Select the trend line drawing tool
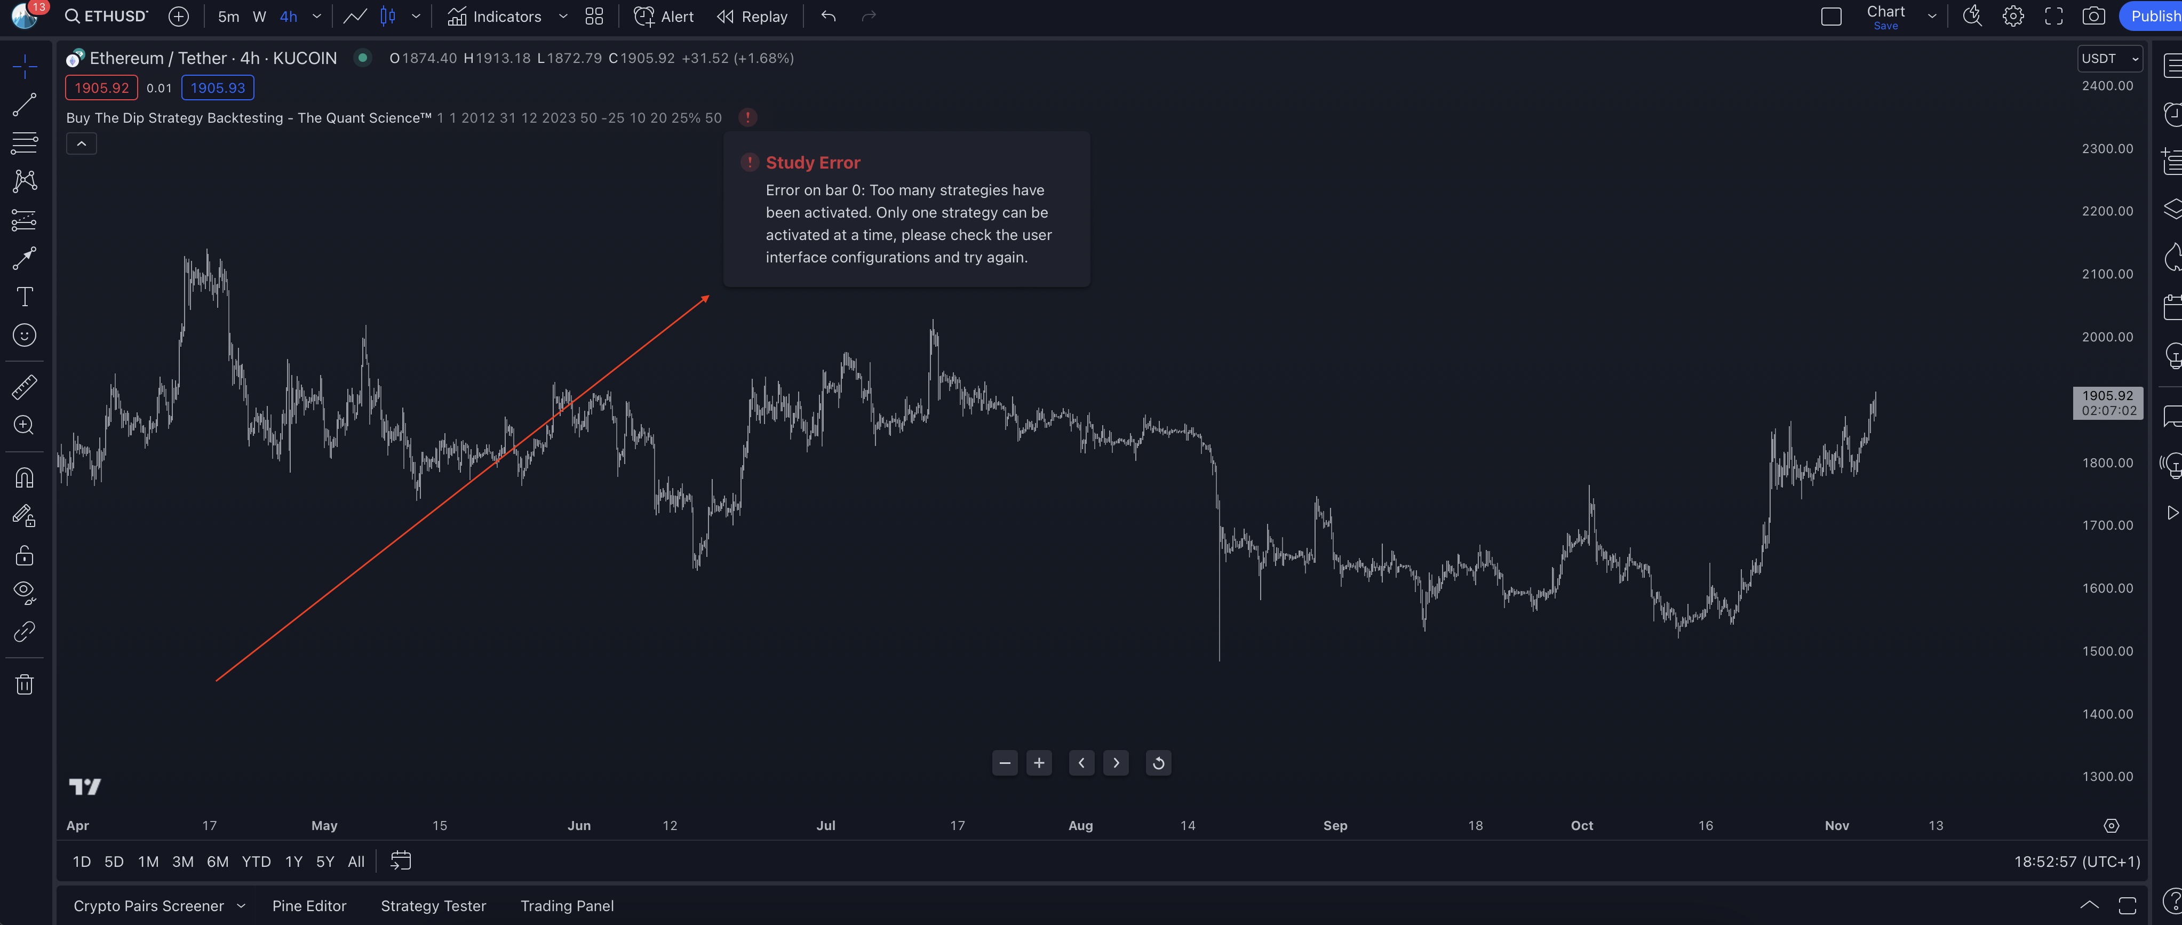The width and height of the screenshot is (2182, 925). coord(23,104)
